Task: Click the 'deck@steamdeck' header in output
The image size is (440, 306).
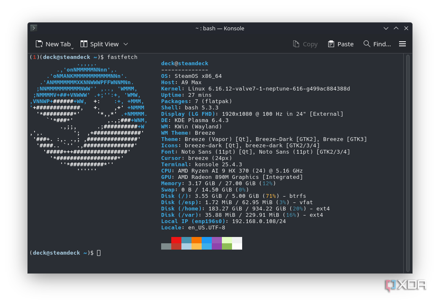Action: [x=185, y=63]
